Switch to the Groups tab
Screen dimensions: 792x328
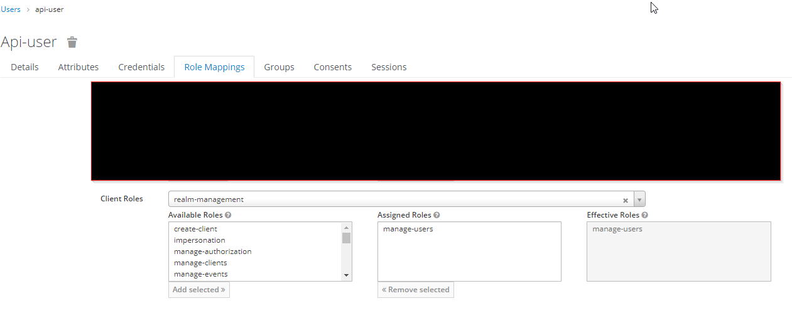[x=279, y=67]
